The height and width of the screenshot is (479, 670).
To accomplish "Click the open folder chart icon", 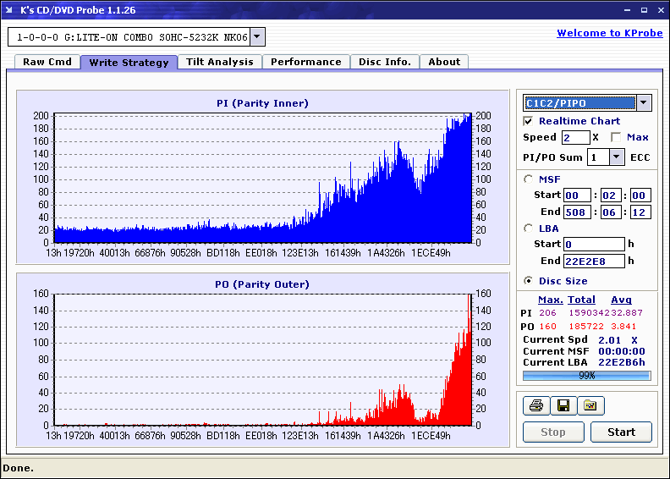I will tap(590, 405).
